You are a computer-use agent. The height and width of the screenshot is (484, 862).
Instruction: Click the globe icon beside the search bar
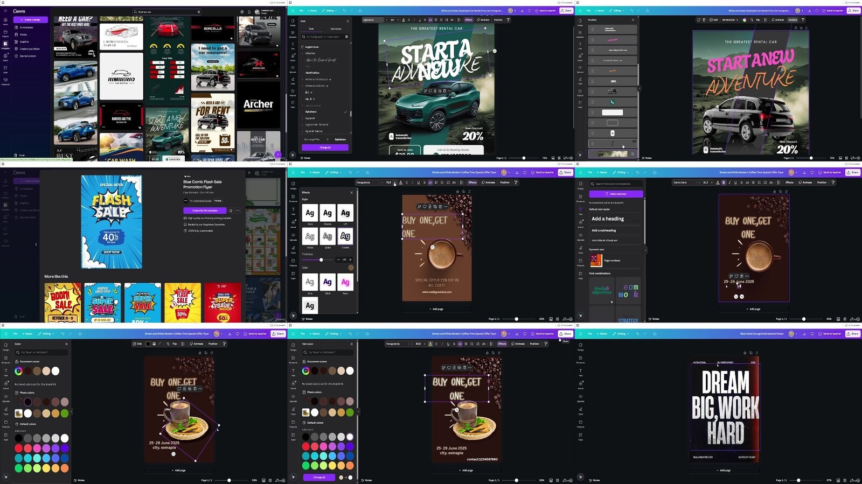[241, 11]
